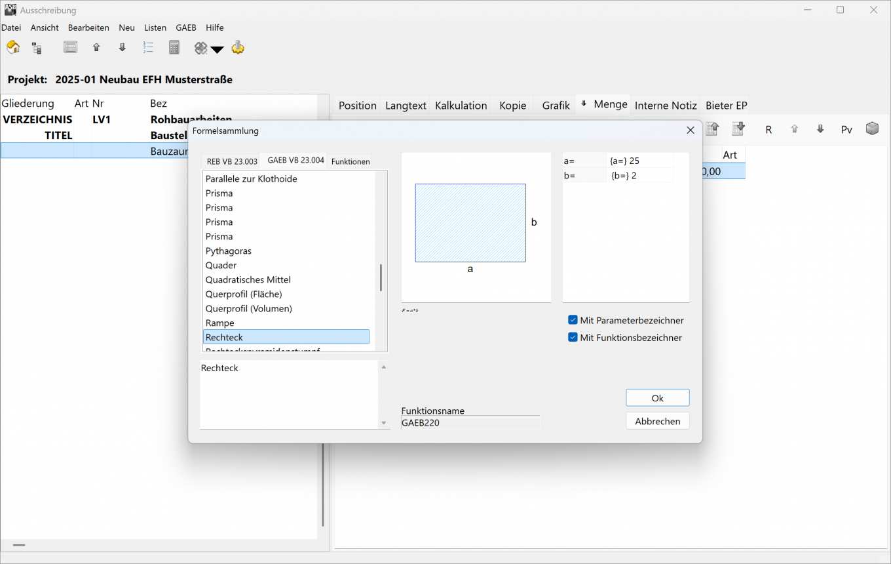Viewport: 891px width, 564px height.
Task: Select Querprofil (Fläche) formula
Action: [286, 294]
